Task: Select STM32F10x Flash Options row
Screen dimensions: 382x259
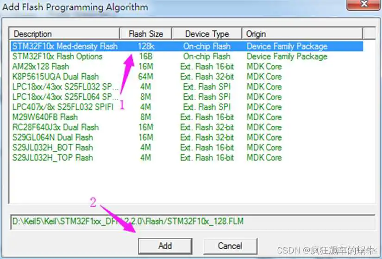Action: (57, 56)
